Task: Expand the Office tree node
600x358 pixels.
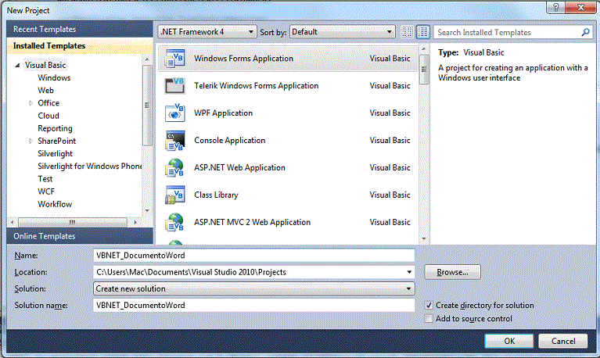Action: 31,103
